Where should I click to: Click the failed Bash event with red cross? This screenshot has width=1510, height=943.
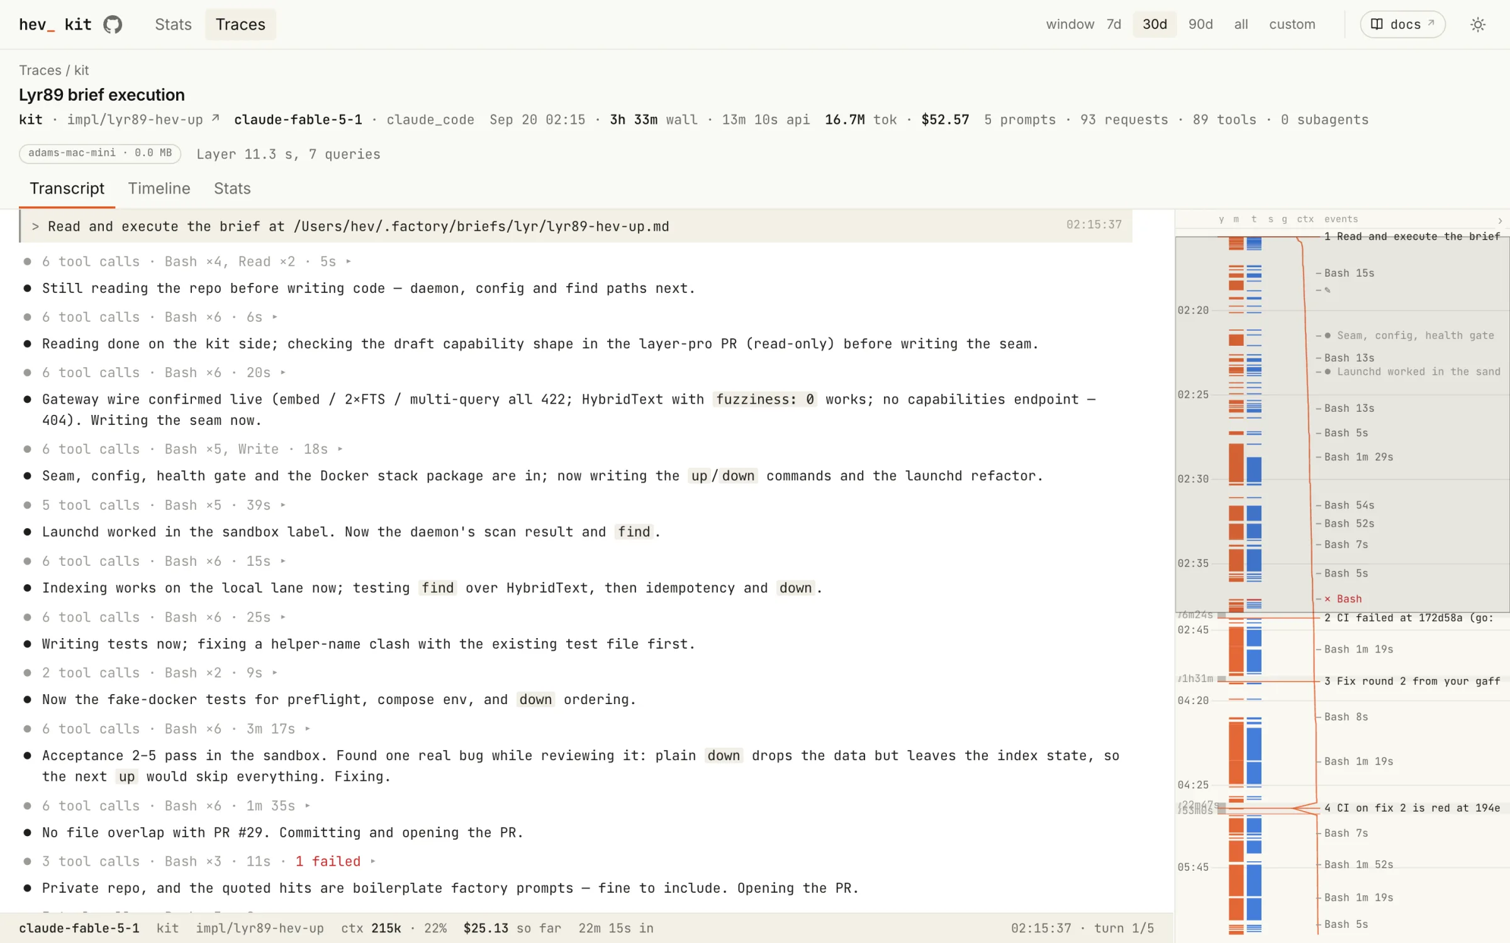[1343, 599]
